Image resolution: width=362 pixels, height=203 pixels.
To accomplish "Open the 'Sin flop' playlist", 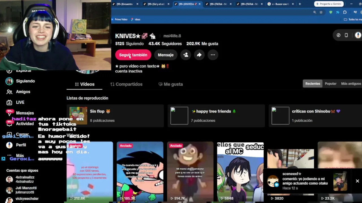I will pyautogui.click(x=115, y=116).
